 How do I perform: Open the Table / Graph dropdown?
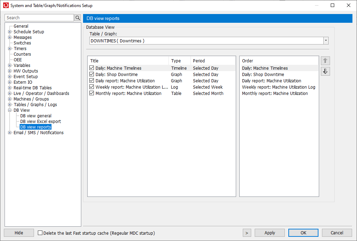(x=326, y=41)
